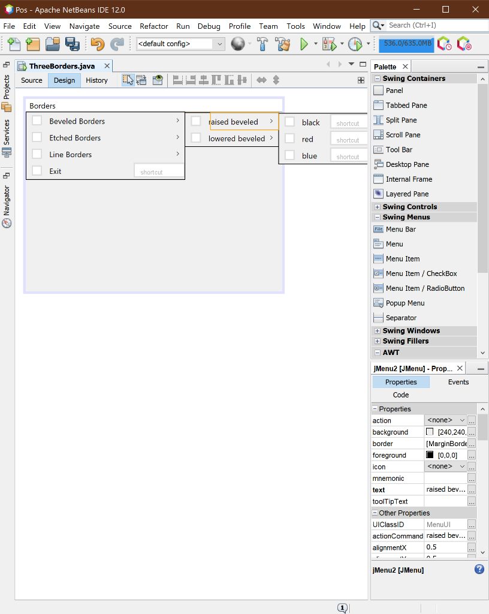Click the Open Project folder icon

tap(52, 44)
